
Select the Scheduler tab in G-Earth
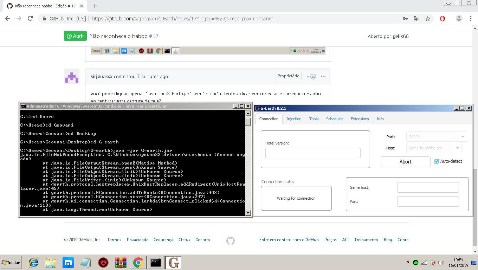pos(334,119)
